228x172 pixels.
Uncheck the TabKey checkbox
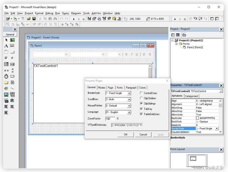(x=141, y=109)
